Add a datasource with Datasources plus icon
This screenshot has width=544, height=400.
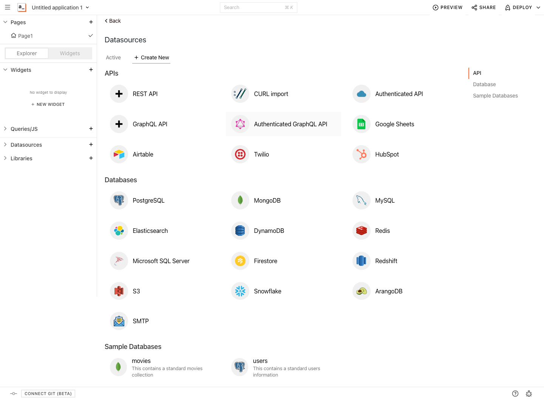91,144
